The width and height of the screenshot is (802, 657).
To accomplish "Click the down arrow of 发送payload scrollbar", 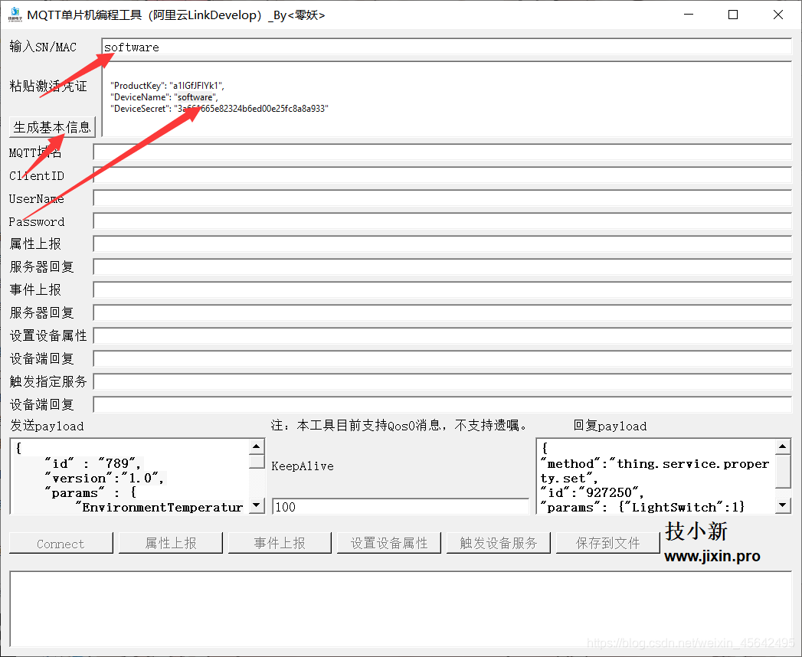I will pos(257,505).
